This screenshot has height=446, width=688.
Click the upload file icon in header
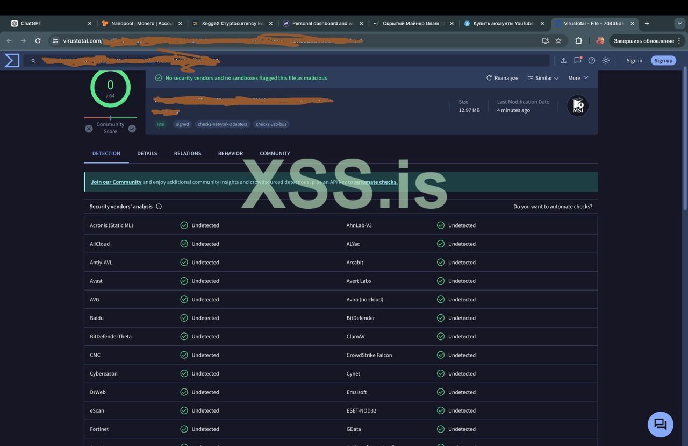click(x=563, y=61)
